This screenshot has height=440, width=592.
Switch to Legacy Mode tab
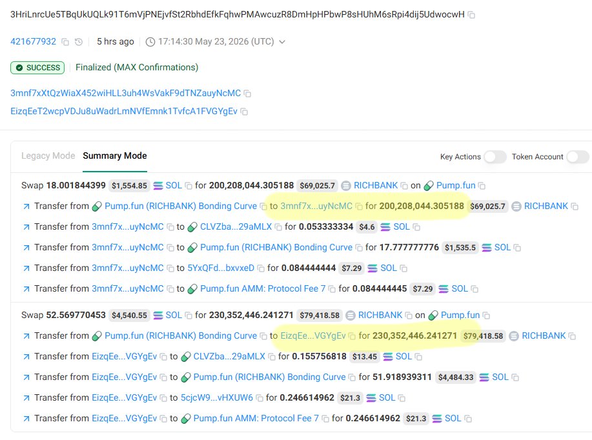click(48, 156)
